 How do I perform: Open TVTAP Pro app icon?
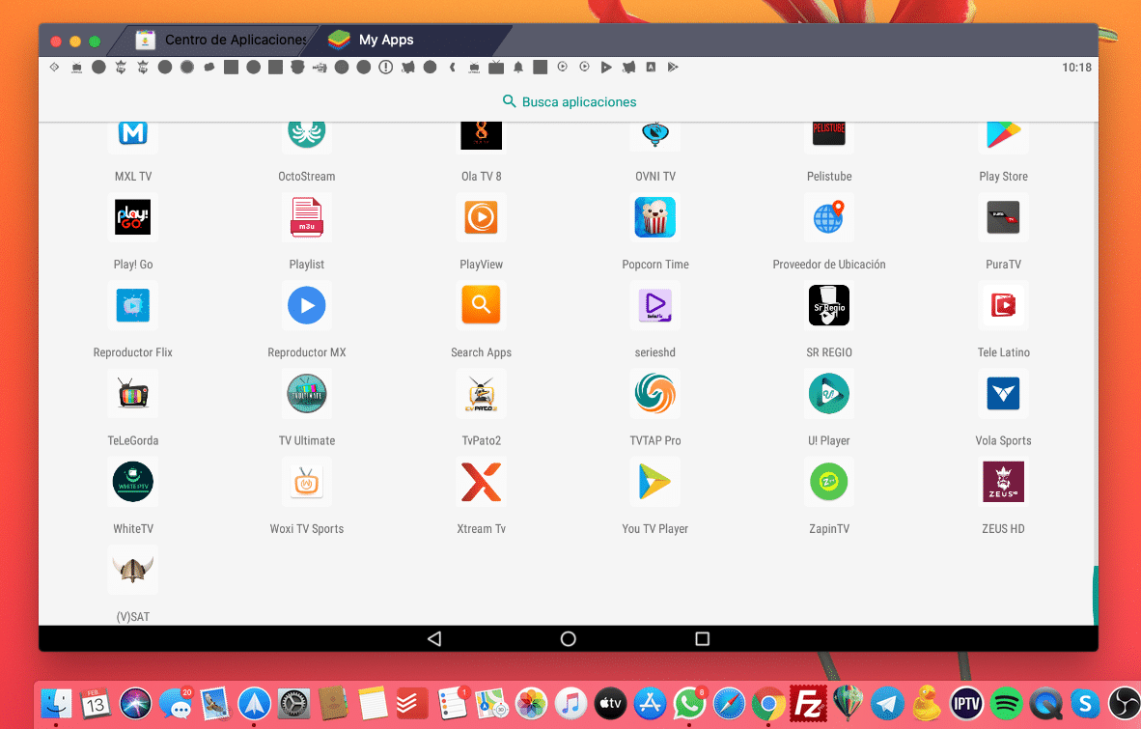tap(654, 394)
